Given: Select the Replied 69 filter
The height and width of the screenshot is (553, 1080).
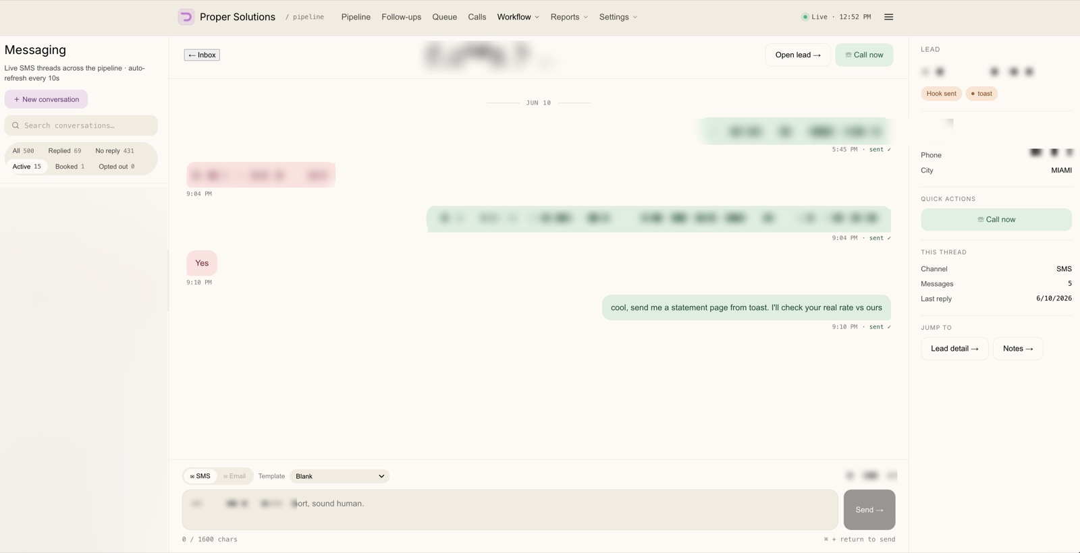Looking at the screenshot, I should 65,150.
